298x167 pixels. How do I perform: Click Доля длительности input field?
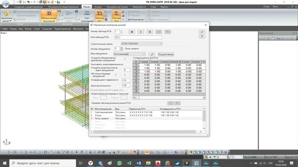click(x=126, y=85)
